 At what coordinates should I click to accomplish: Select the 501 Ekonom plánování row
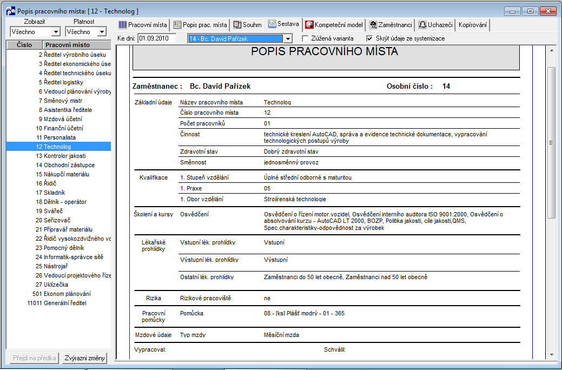coord(59,294)
